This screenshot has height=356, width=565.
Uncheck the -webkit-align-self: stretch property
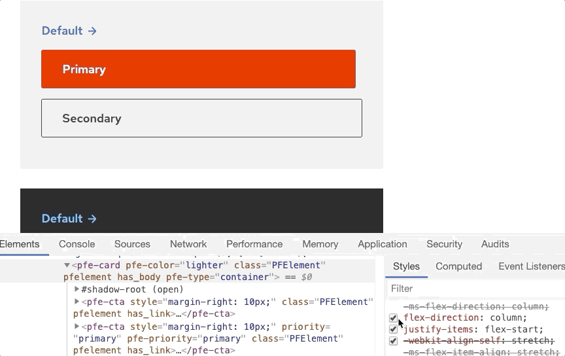click(393, 340)
